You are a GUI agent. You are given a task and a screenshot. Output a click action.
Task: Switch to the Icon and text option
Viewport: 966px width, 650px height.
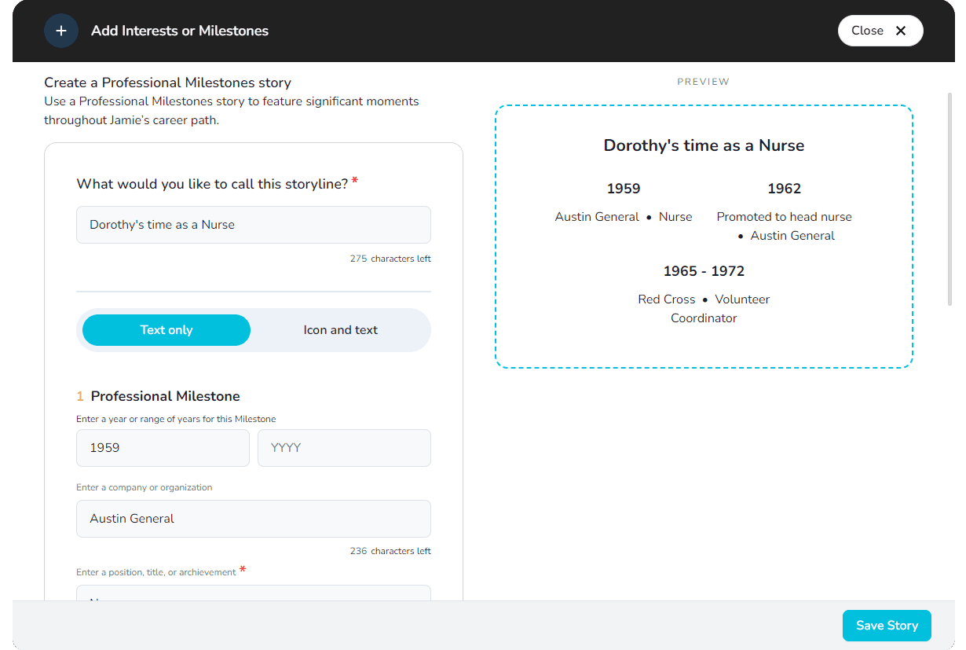click(x=340, y=330)
